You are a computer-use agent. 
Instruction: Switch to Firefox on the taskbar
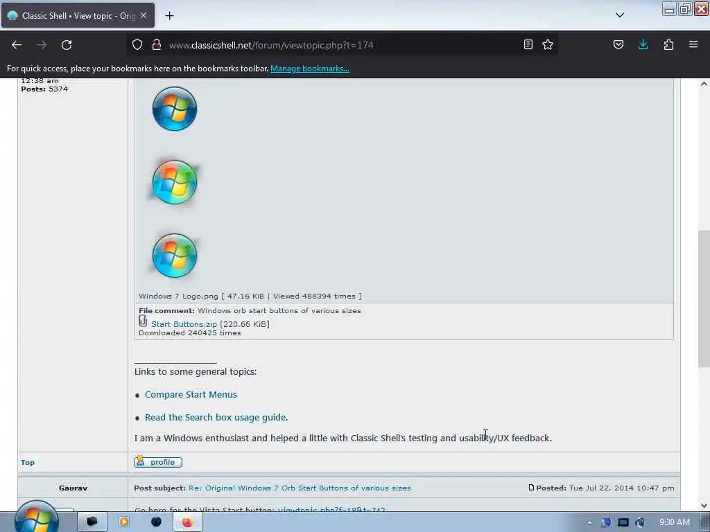coord(188,522)
